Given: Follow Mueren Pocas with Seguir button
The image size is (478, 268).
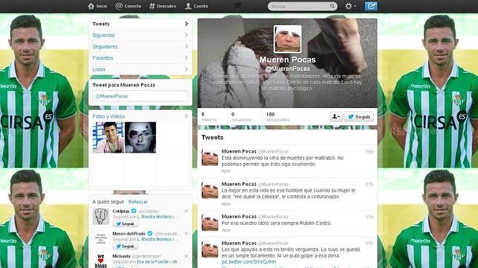Looking at the screenshot, I should coord(359,116).
